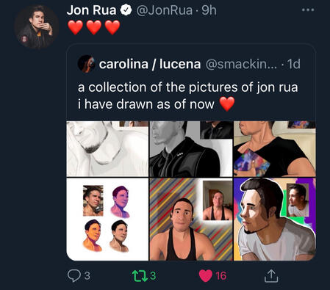Click Jon Rua's verified badge icon
Viewport: 330px width, 290px height.
[x=126, y=10]
